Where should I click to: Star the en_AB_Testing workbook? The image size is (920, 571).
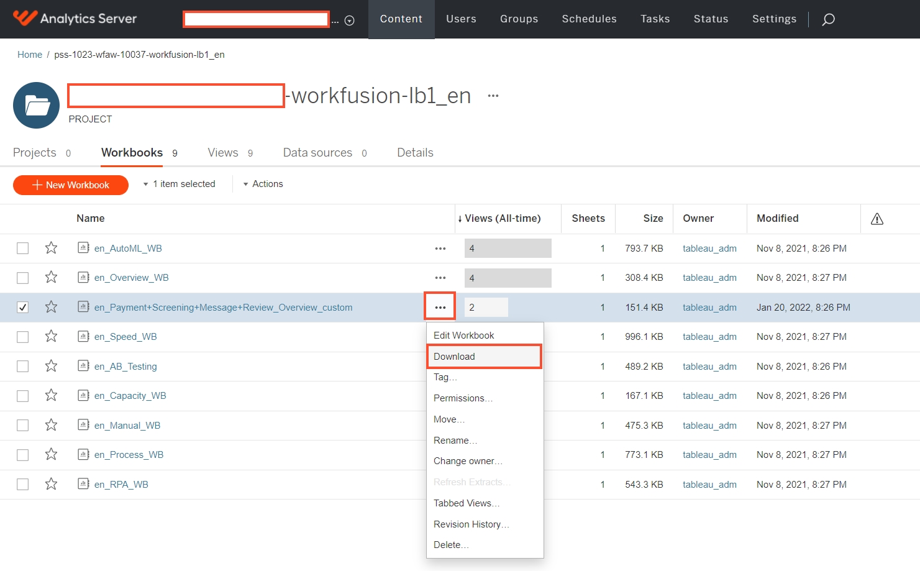point(51,366)
